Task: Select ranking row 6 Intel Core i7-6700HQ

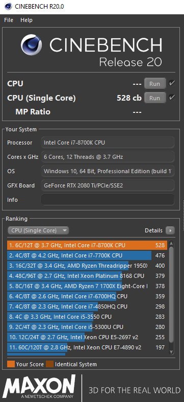Action: tap(87, 296)
